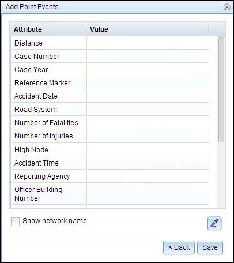
Task: Click the Officer Building Number value cell
Action: tap(148, 194)
